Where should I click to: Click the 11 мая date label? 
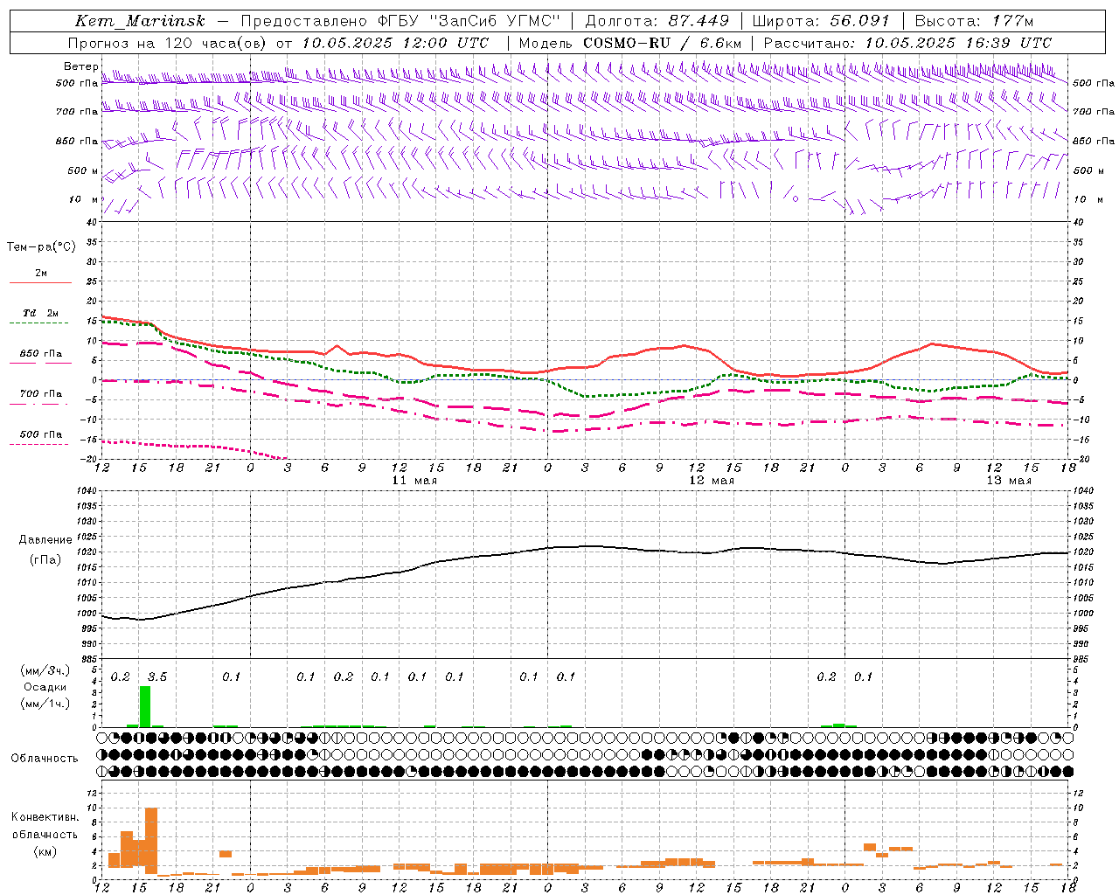click(414, 481)
